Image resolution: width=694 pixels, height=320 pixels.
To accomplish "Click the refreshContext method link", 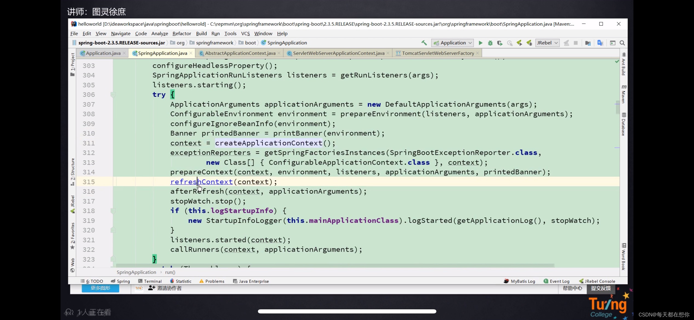I will (x=201, y=181).
